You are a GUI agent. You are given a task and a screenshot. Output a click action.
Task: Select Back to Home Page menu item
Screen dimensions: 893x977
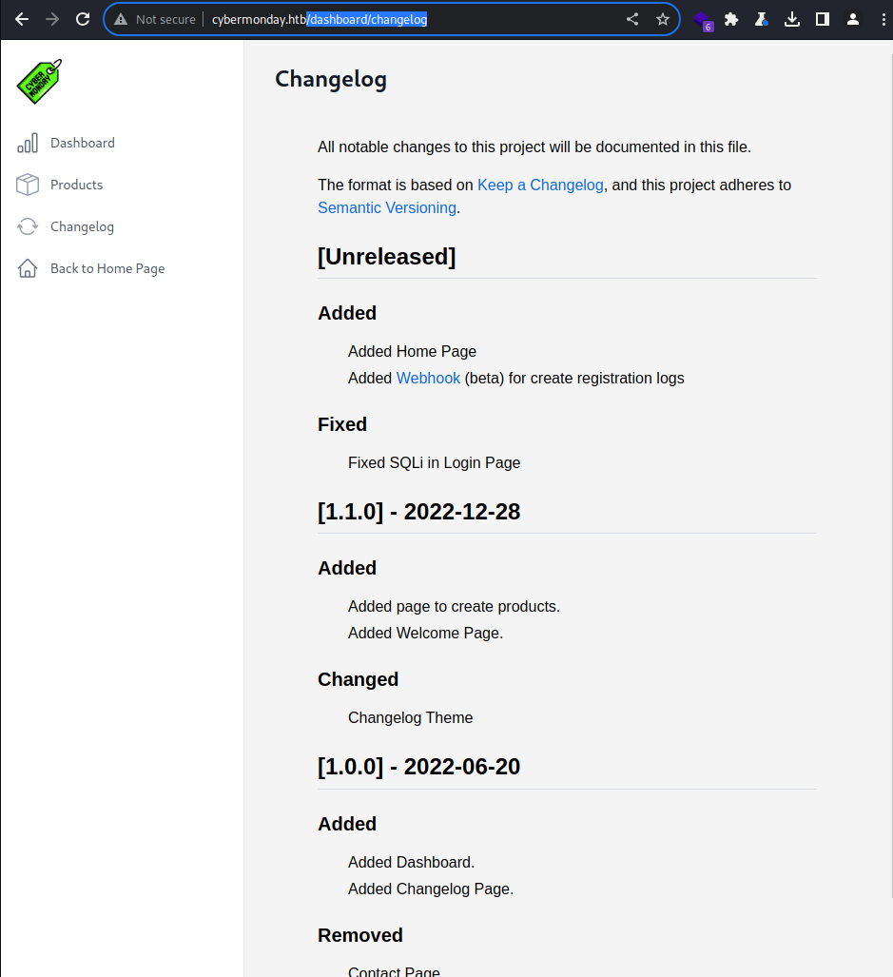click(x=107, y=268)
